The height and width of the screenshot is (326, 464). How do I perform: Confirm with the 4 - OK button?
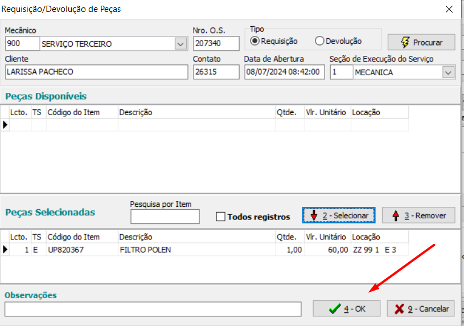[x=347, y=309]
